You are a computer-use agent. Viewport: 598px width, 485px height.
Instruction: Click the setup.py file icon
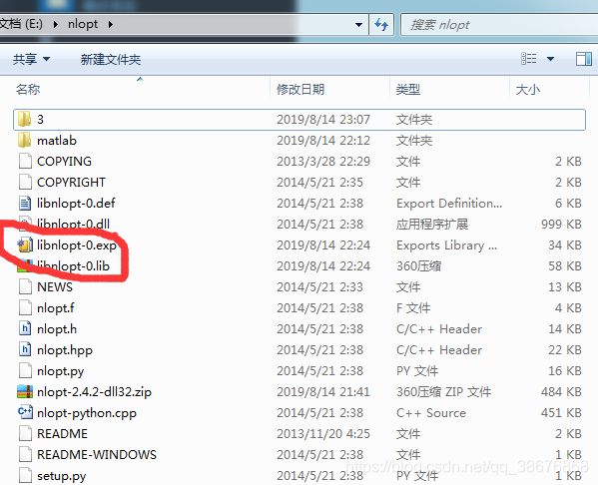coord(25,476)
